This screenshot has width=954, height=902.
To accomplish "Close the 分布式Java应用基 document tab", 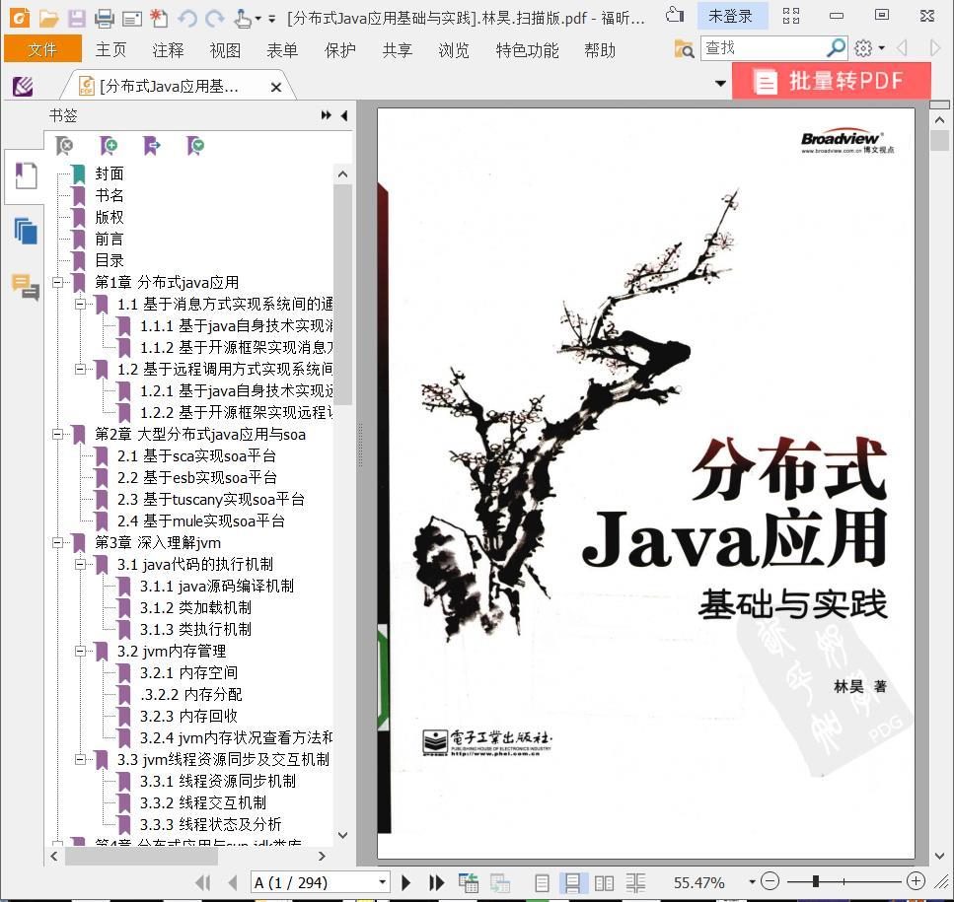I will pos(275,87).
